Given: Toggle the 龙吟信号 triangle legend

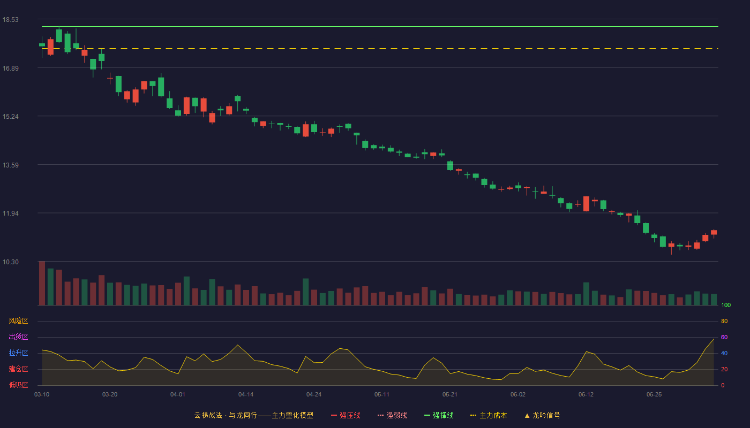Looking at the screenshot, I should coord(542,415).
